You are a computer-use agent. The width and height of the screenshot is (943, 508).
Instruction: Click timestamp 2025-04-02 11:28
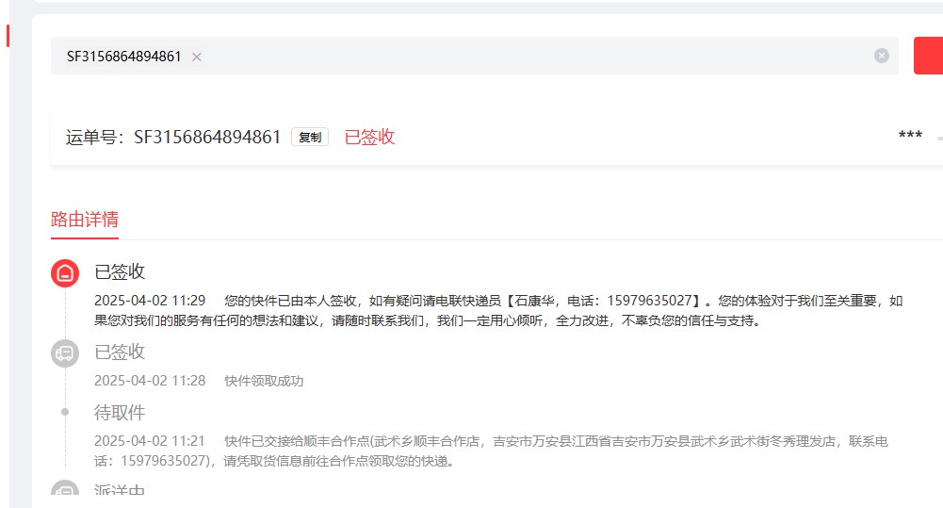point(150,381)
